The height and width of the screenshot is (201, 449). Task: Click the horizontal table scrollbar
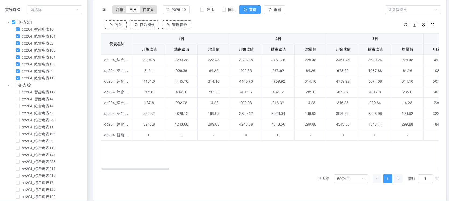pos(135,169)
